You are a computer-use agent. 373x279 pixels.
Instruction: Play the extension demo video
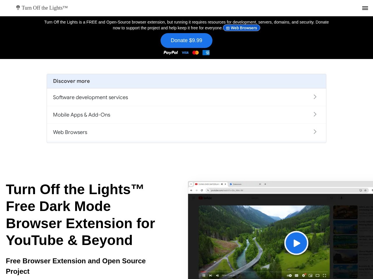point(296,243)
